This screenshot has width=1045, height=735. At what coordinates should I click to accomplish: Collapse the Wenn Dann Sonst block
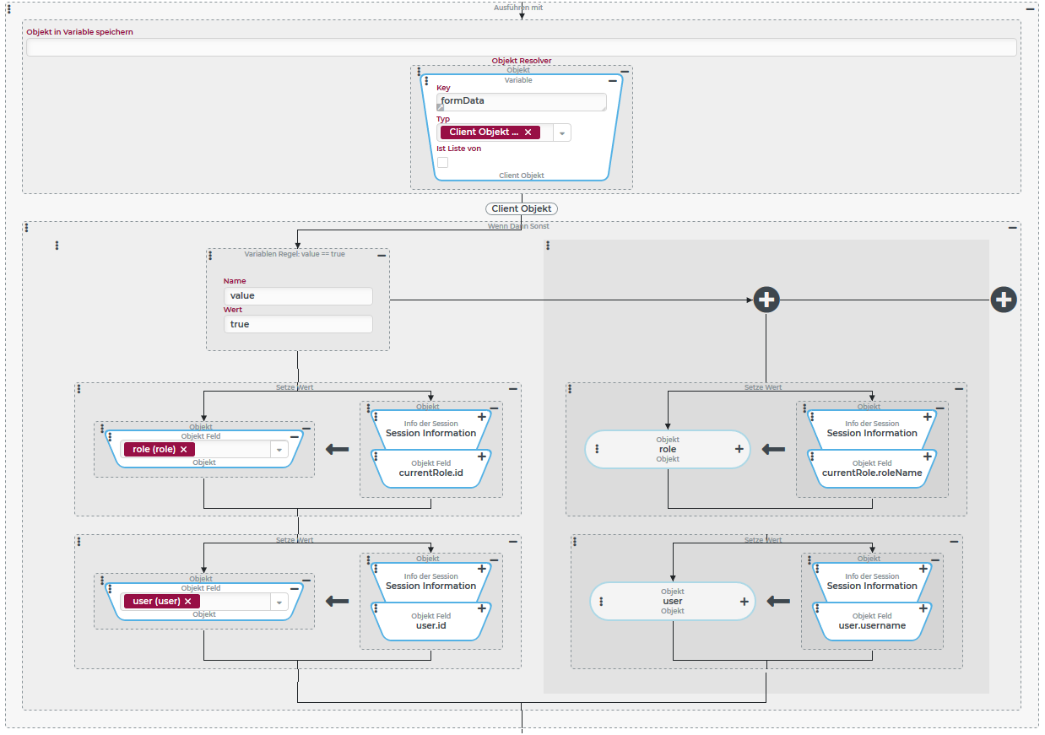tap(1013, 228)
